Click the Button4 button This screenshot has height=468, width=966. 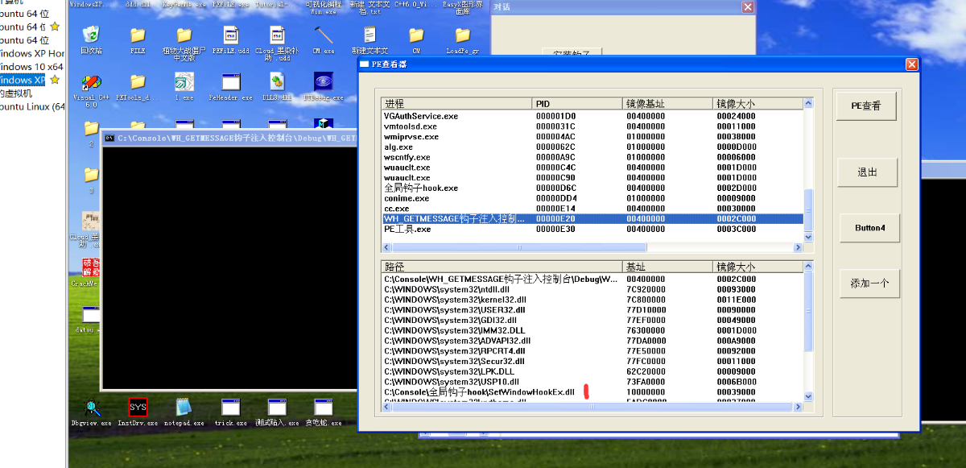point(869,228)
